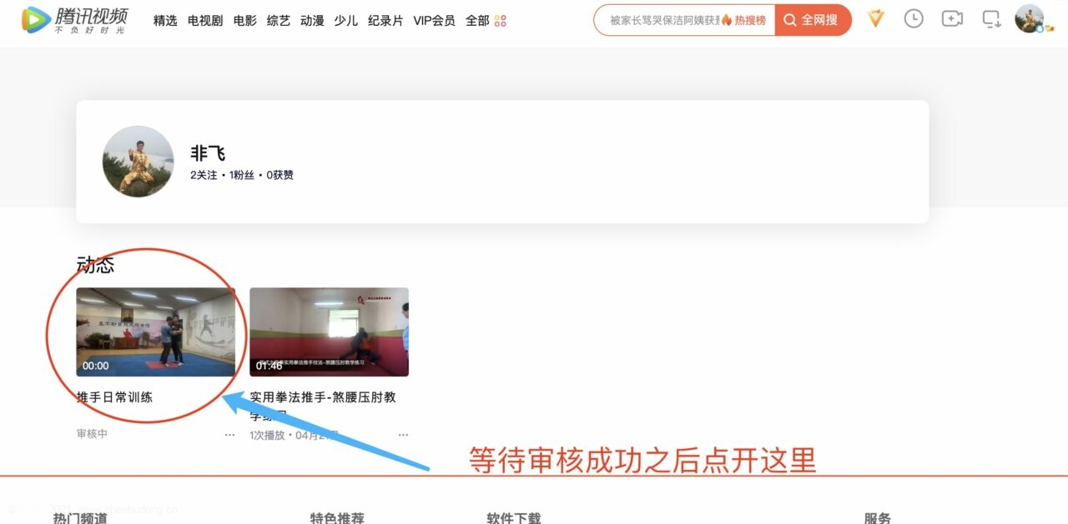Open the 推手日常训练 video thumbnail
The height and width of the screenshot is (524, 1068).
click(x=156, y=332)
